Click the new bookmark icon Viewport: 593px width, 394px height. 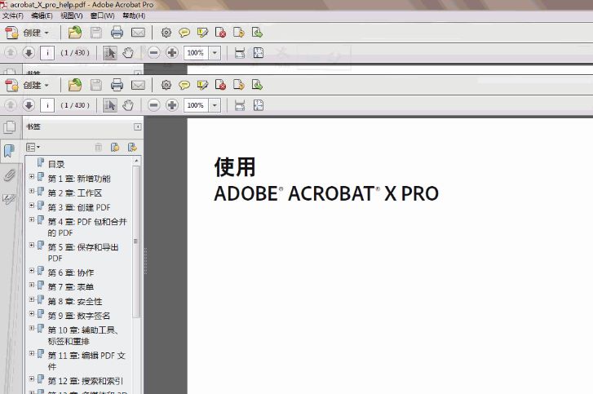point(115,147)
